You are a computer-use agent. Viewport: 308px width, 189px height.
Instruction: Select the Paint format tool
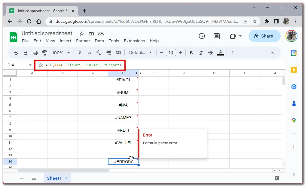pyautogui.click(x=45, y=53)
